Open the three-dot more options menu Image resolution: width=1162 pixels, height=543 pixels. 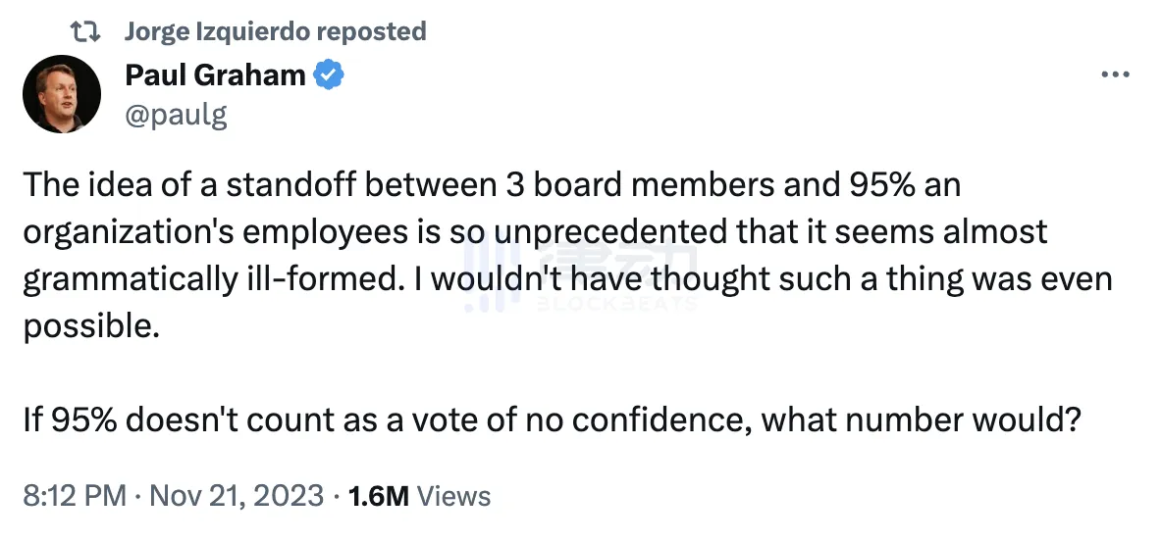[1116, 75]
